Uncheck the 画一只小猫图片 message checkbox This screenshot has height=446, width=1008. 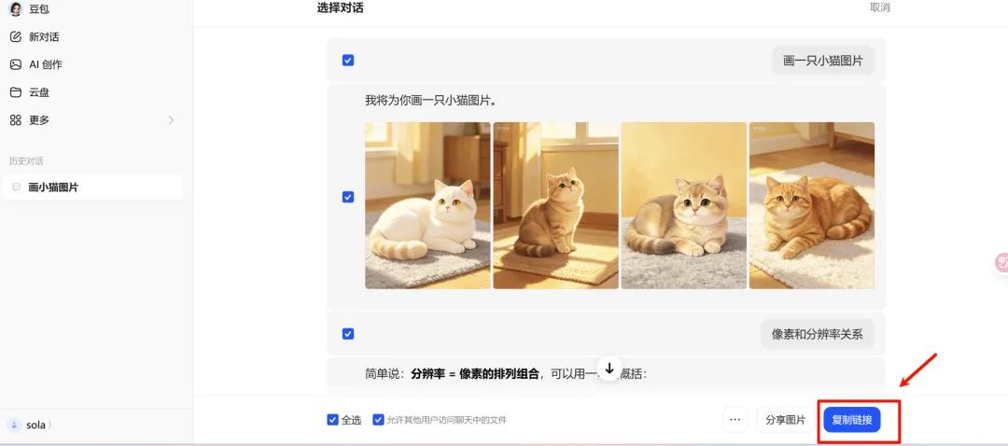coord(348,61)
